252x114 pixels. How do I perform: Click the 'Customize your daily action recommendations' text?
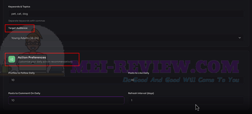[45, 61]
